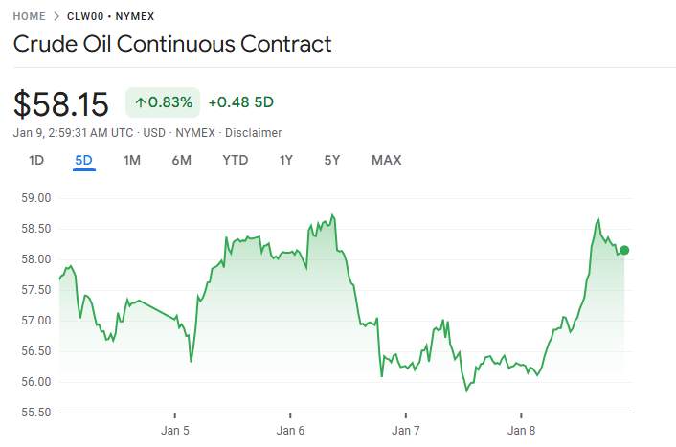Click the breadcrumb chevron arrow after HOME
Screen dimensions: 676x447
(x=56, y=16)
